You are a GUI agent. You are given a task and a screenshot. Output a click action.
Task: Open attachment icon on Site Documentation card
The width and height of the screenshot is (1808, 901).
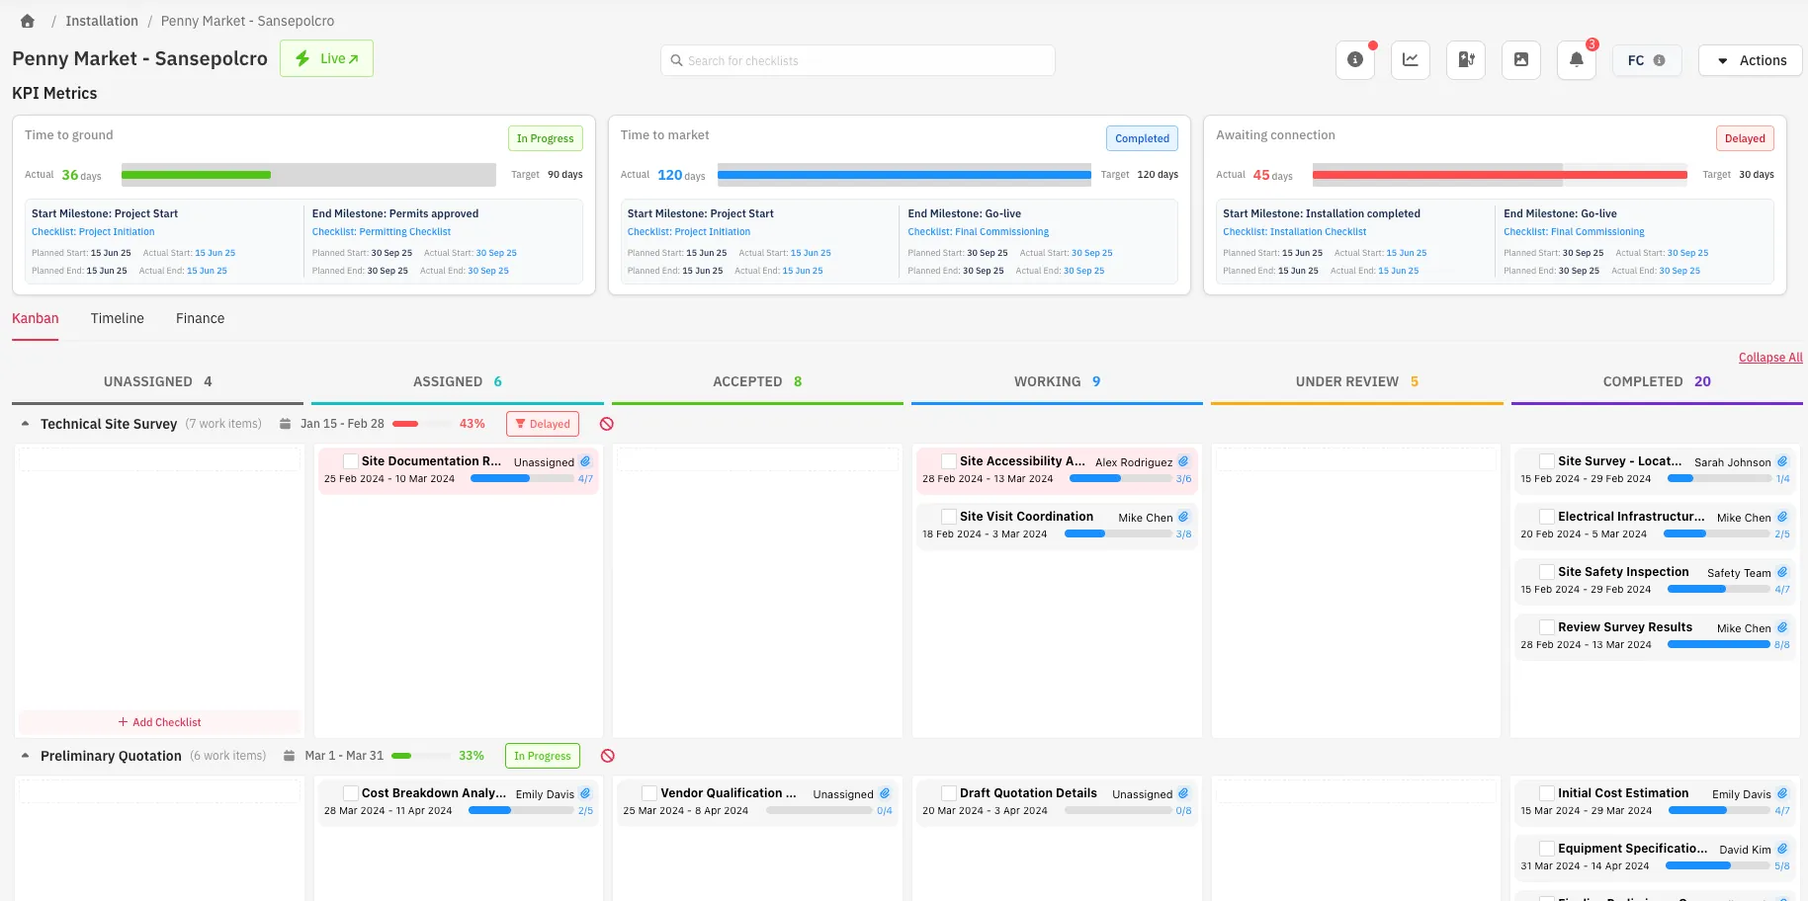[585, 461]
